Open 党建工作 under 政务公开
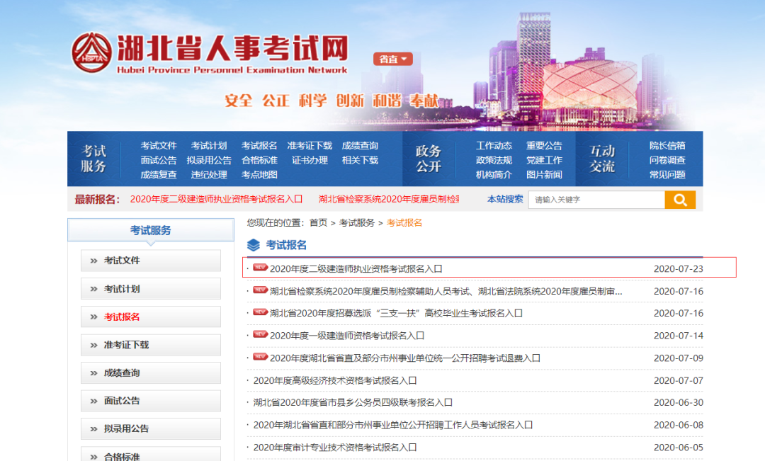The width and height of the screenshot is (765, 461). click(544, 160)
